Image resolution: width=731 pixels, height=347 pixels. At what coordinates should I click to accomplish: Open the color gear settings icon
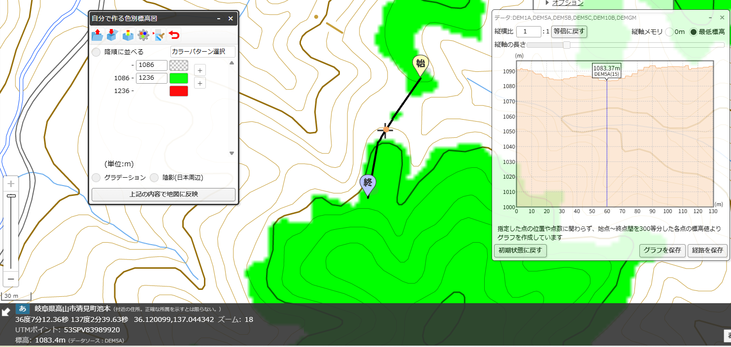click(x=143, y=35)
